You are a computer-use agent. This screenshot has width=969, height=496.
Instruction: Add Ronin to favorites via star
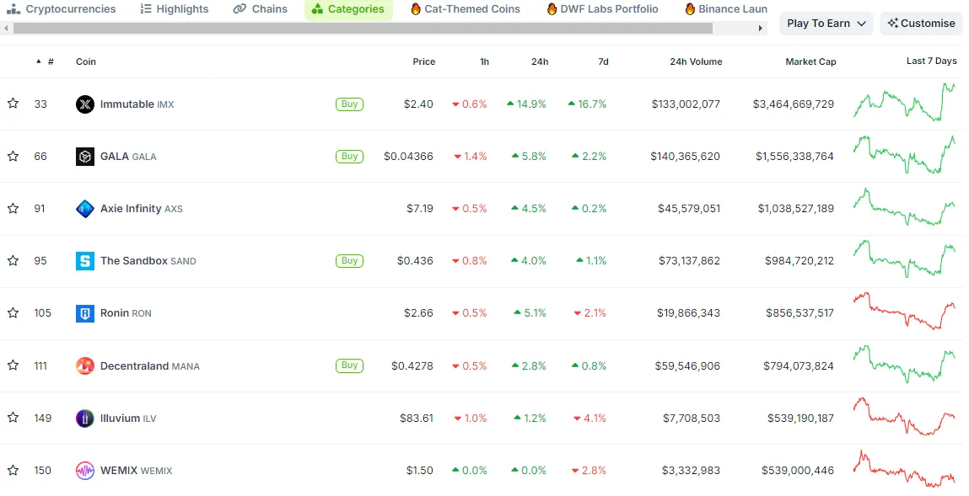point(13,312)
